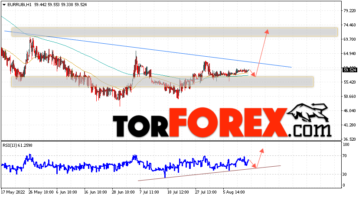Click the RSI 30 level scale label
Viewport: 359px width, 197px height.
pos(345,174)
